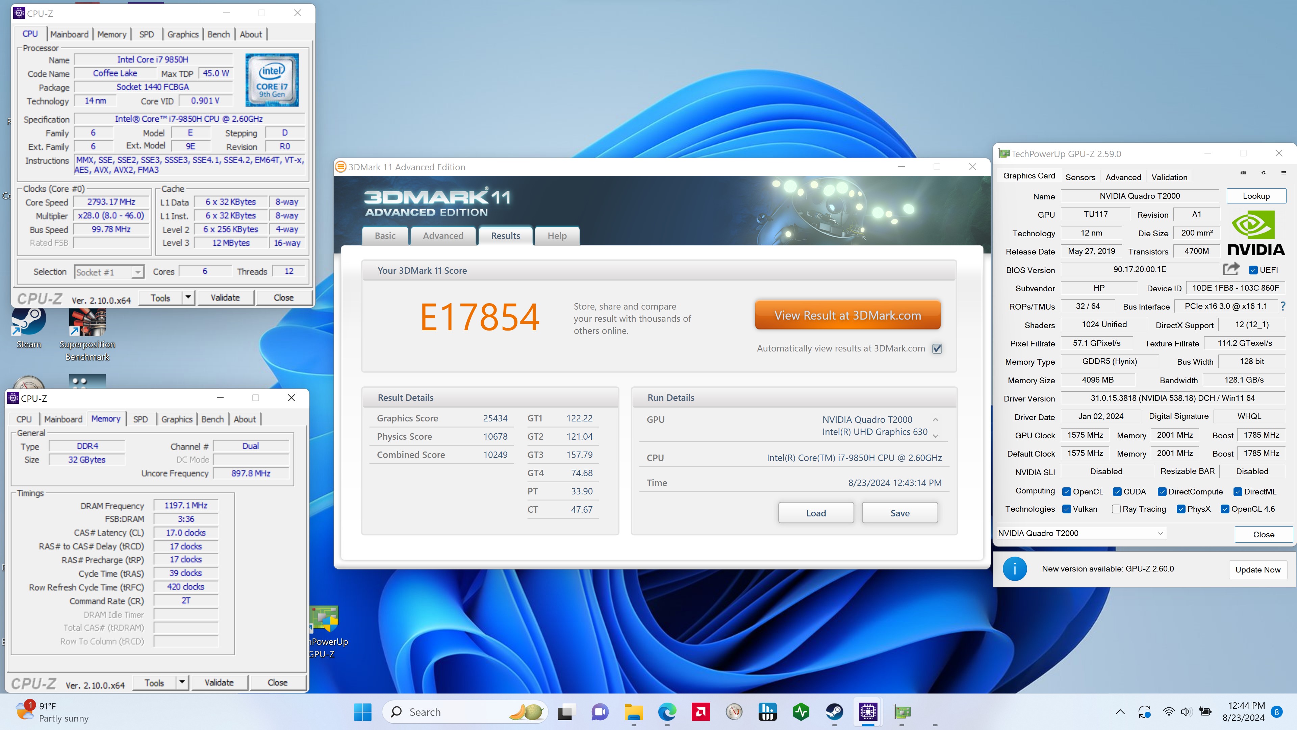Show hidden system tray icons
This screenshot has width=1297, height=730.
1120,712
